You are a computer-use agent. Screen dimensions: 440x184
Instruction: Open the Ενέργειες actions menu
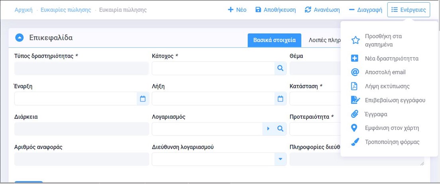(x=409, y=10)
